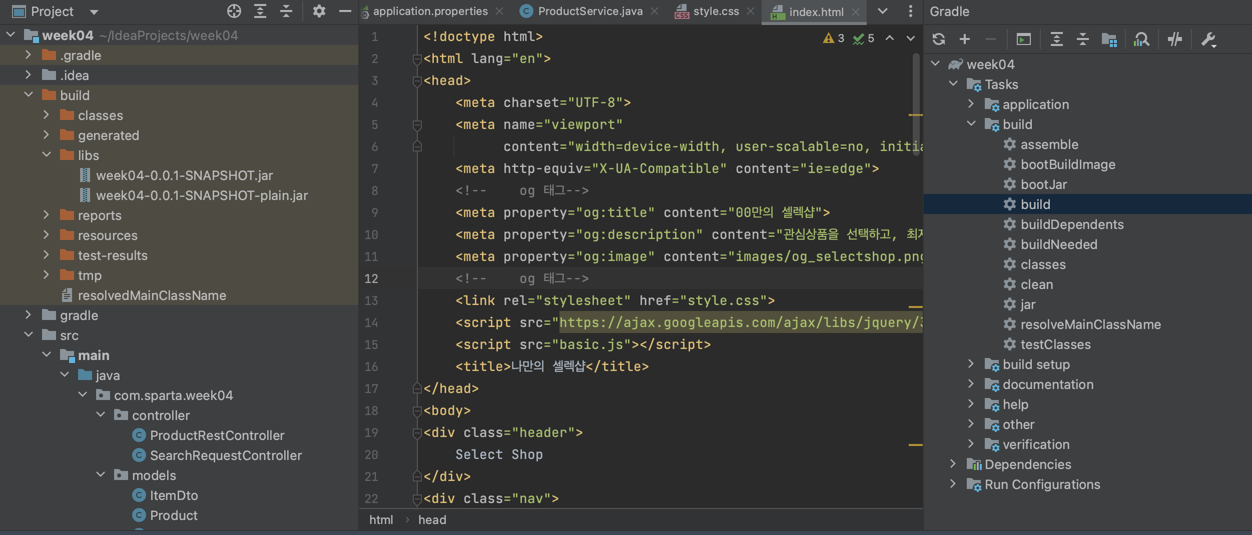Image resolution: width=1252 pixels, height=535 pixels.
Task: Fold the header div at line 19
Action: pyautogui.click(x=417, y=433)
